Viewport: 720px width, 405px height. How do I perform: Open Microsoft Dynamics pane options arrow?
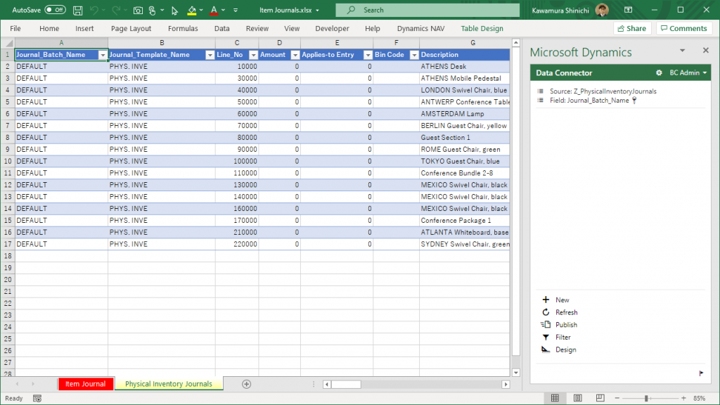(x=682, y=51)
